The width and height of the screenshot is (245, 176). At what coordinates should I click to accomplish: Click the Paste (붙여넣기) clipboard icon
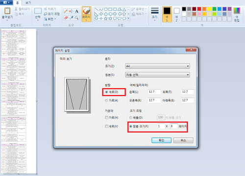[x=7, y=11]
